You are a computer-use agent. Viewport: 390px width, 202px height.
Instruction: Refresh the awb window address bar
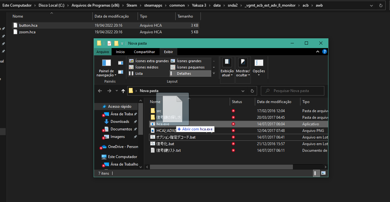tap(381, 5)
